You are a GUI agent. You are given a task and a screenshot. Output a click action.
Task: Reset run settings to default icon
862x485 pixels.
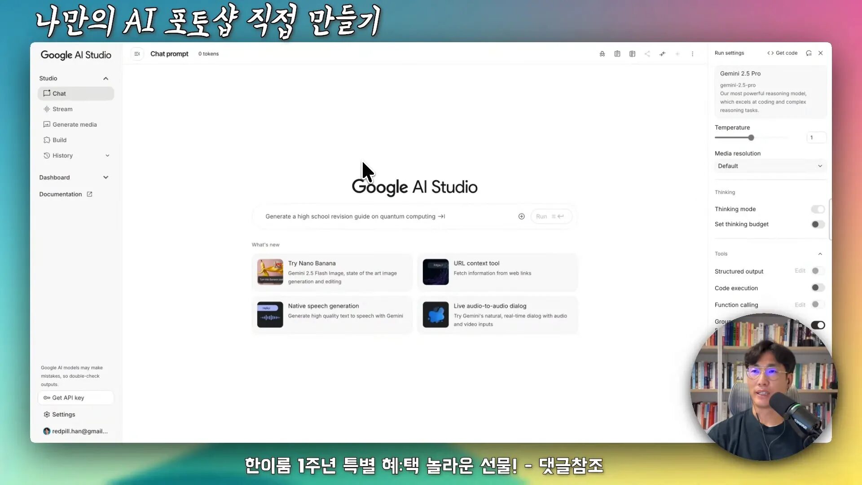click(809, 53)
